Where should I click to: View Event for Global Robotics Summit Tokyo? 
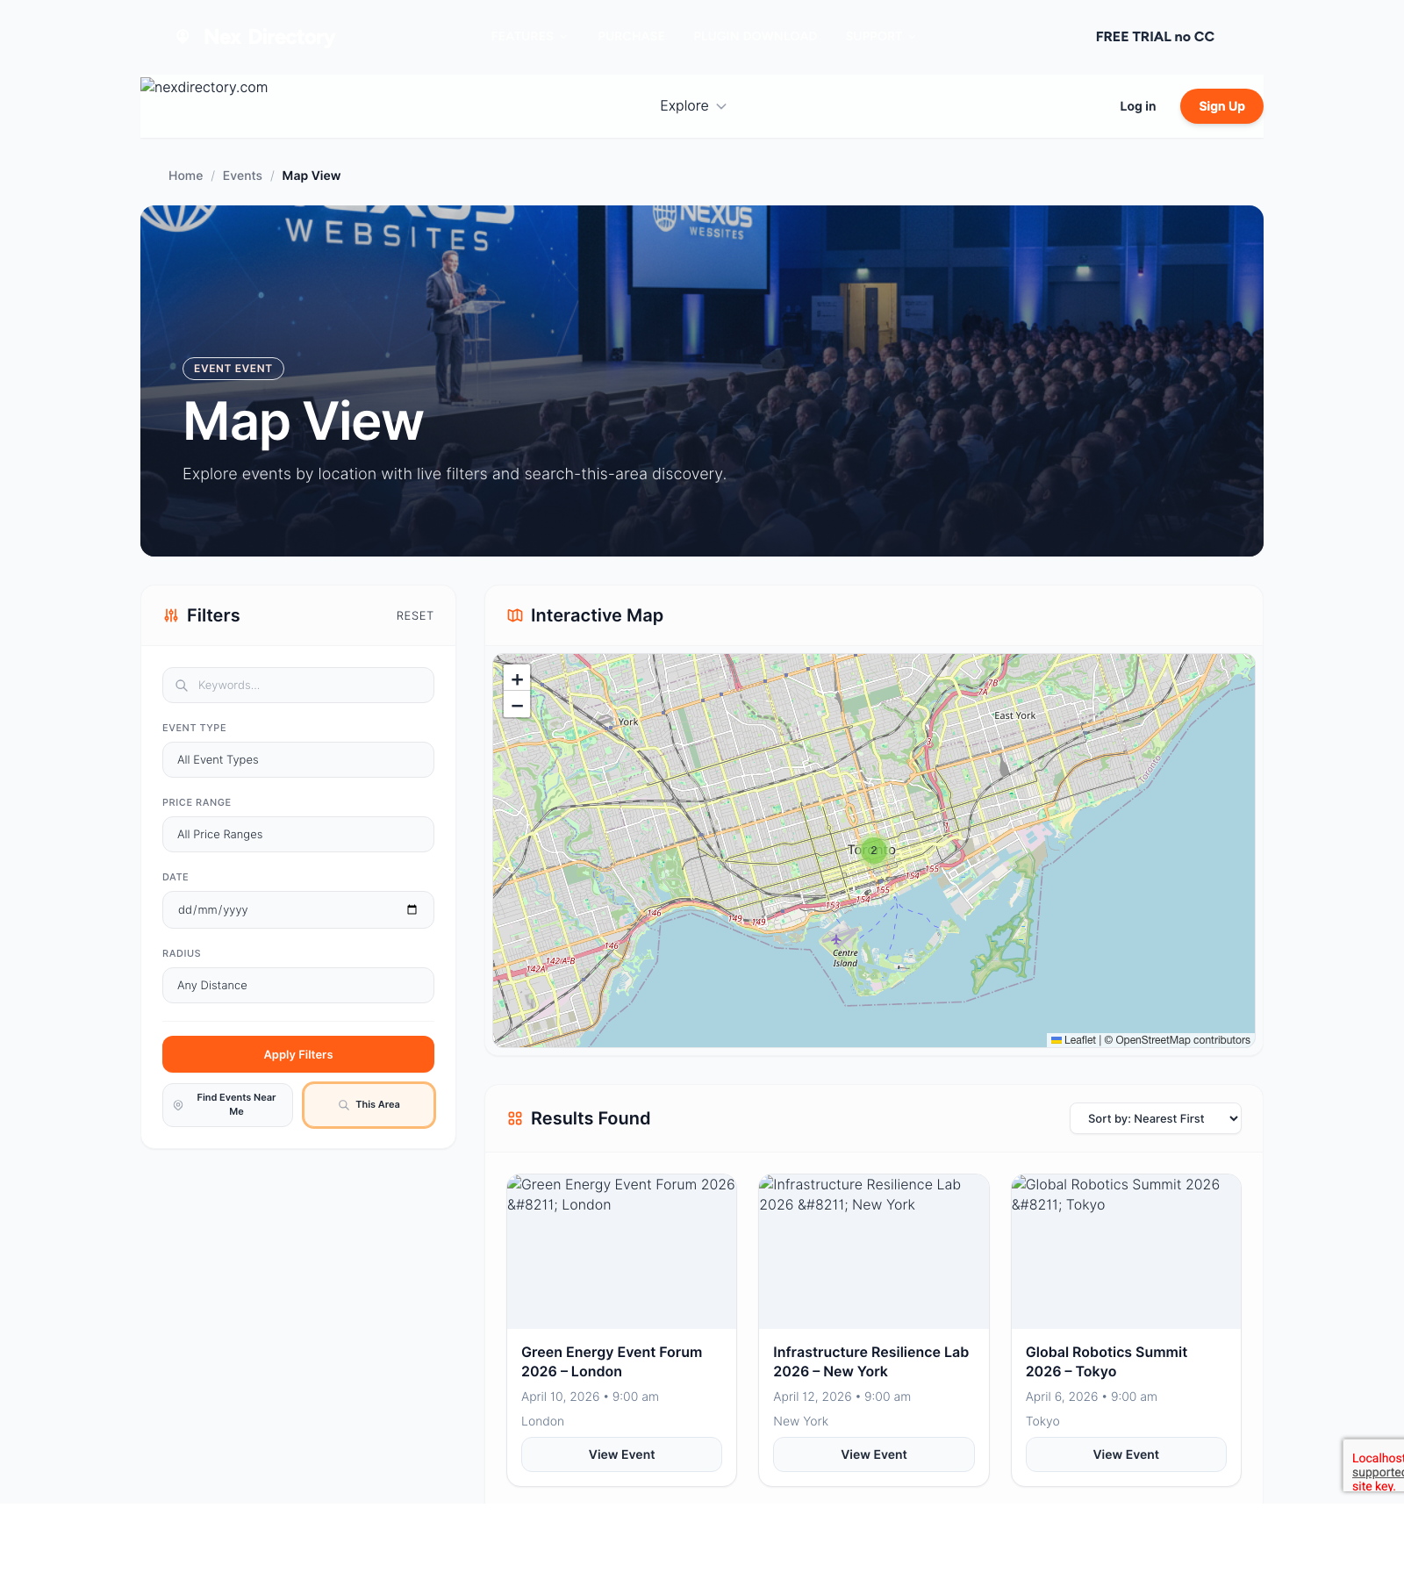[1125, 1454]
